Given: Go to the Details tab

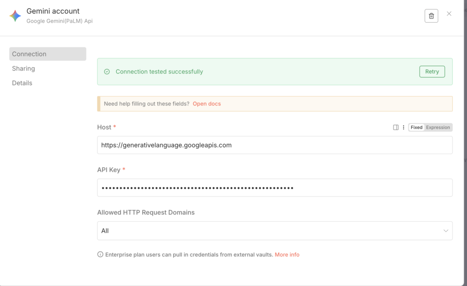Looking at the screenshot, I should [x=22, y=83].
